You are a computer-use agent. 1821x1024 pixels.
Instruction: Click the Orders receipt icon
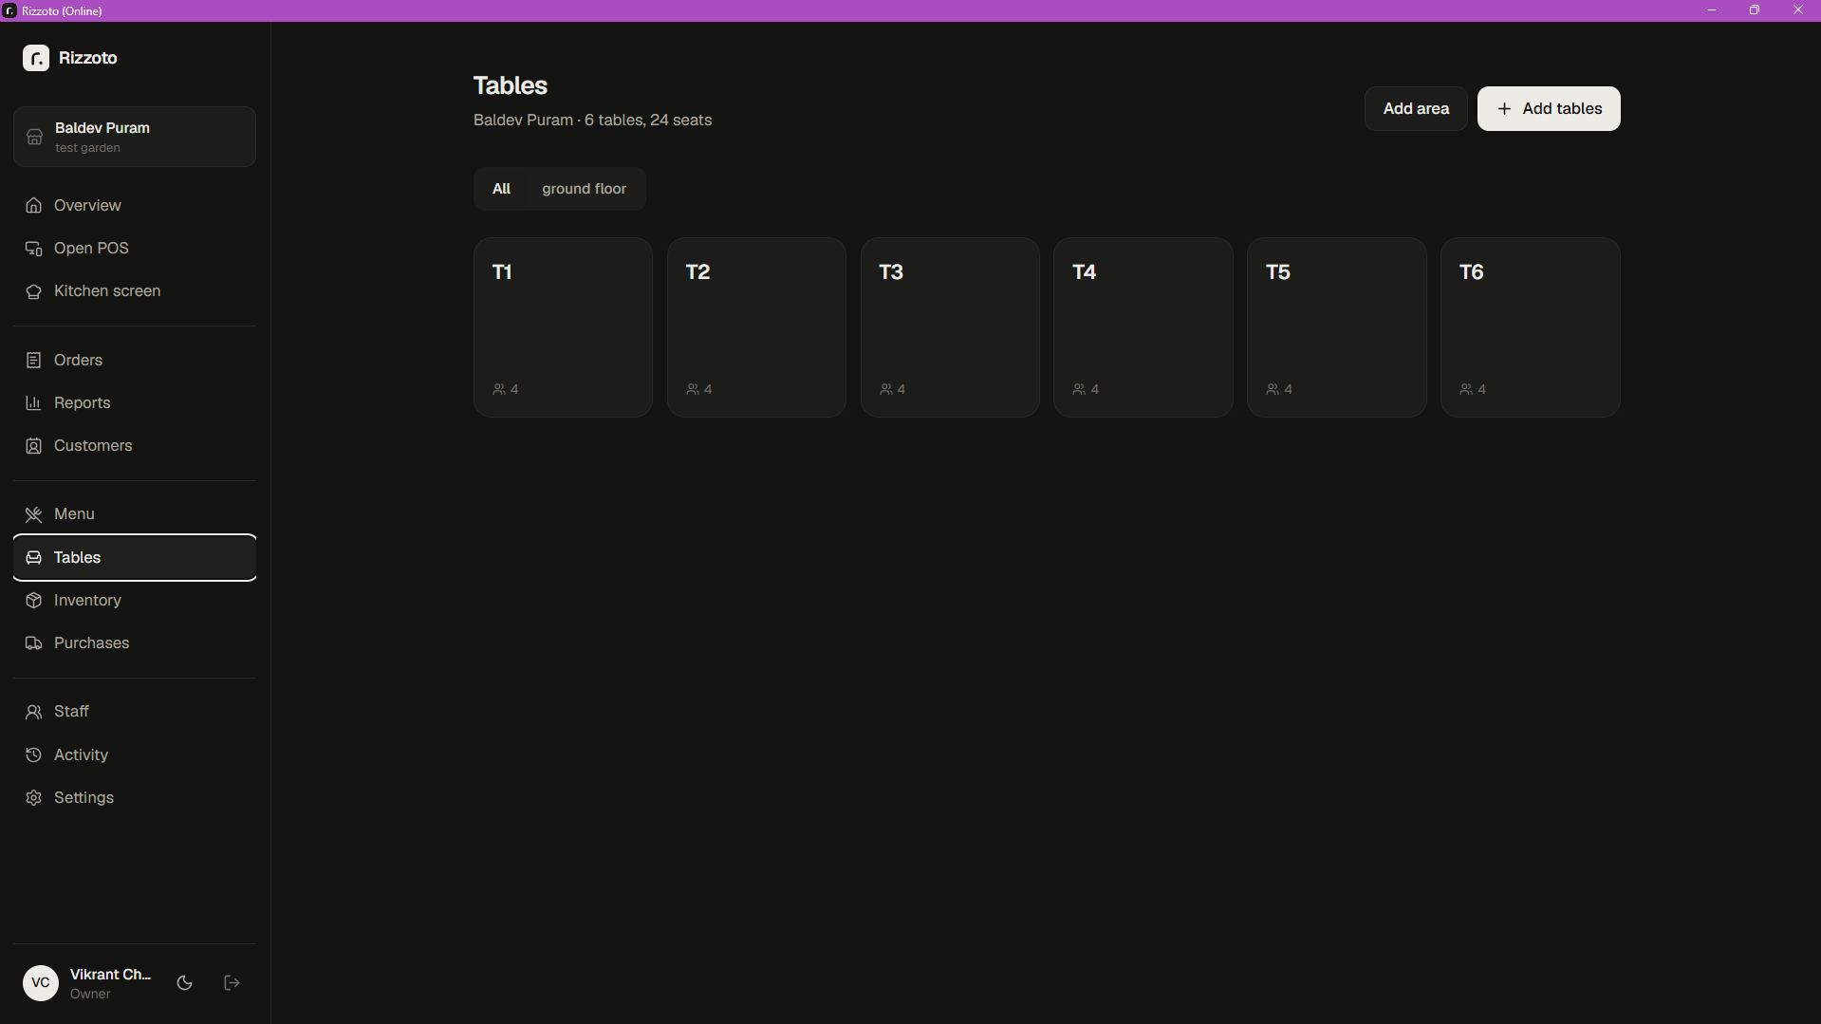(34, 361)
